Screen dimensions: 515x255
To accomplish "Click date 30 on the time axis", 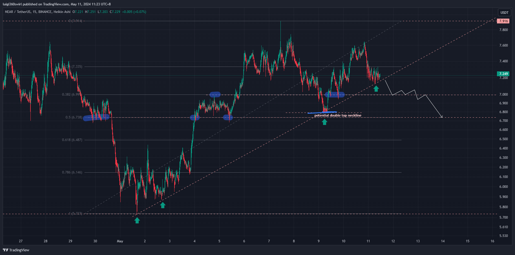I will [x=95, y=241].
